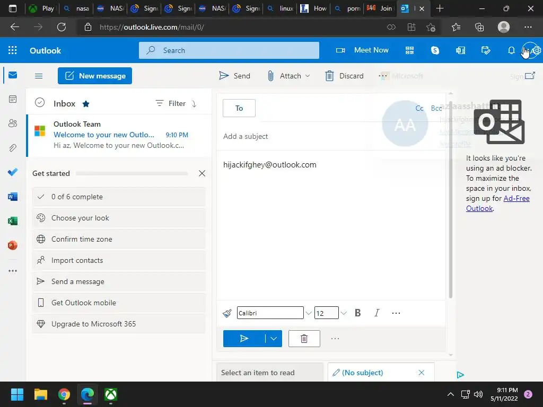Open the Outlook Team welcome email
This screenshot has width=543, height=407.
pos(119,135)
